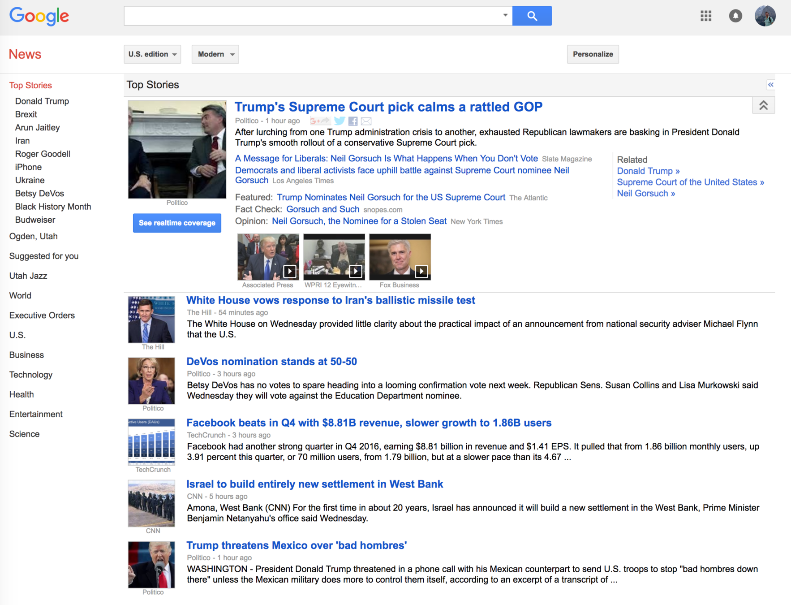
Task: Click in the search input field
Action: [314, 16]
